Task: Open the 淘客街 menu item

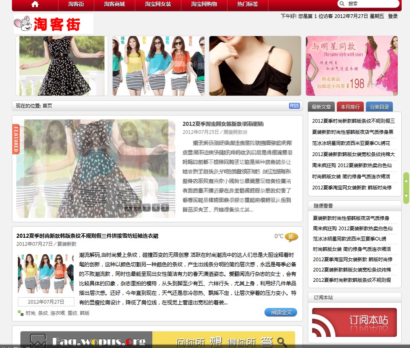Action: (x=76, y=4)
